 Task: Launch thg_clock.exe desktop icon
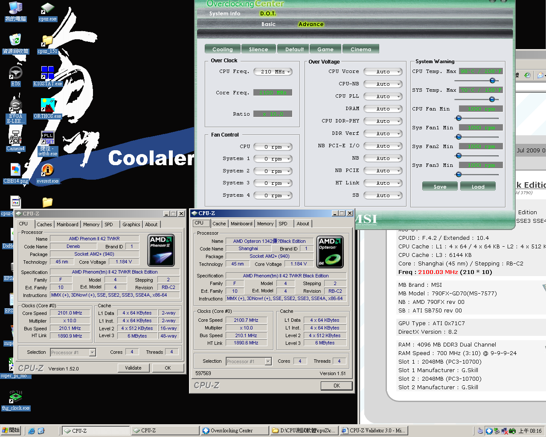pos(16,400)
